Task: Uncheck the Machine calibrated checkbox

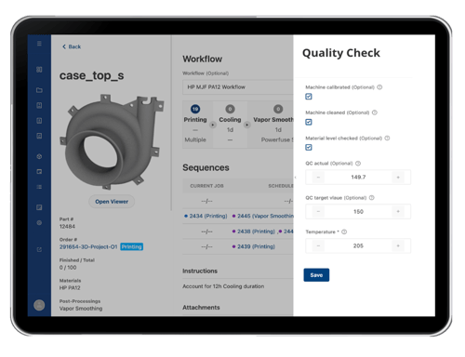Action: point(309,97)
